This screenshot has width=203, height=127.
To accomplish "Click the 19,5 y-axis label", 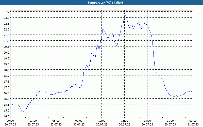I will point(7,58).
